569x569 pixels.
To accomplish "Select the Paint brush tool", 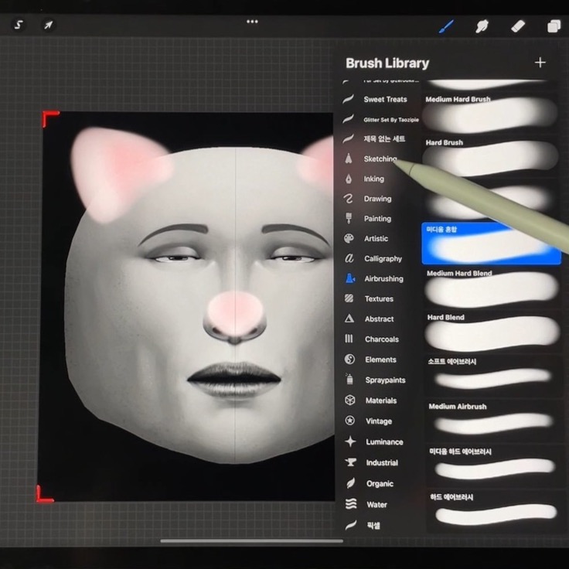I will (x=446, y=26).
